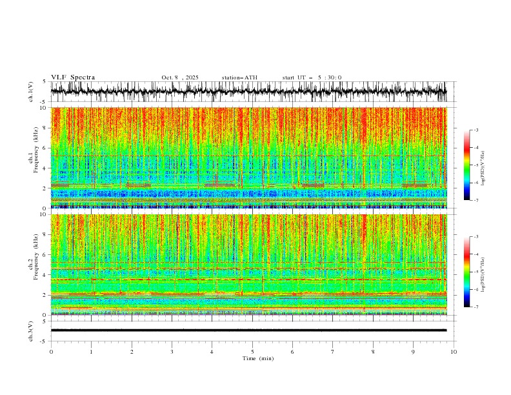Click the ch.1 voltage waveform trace

248,92
